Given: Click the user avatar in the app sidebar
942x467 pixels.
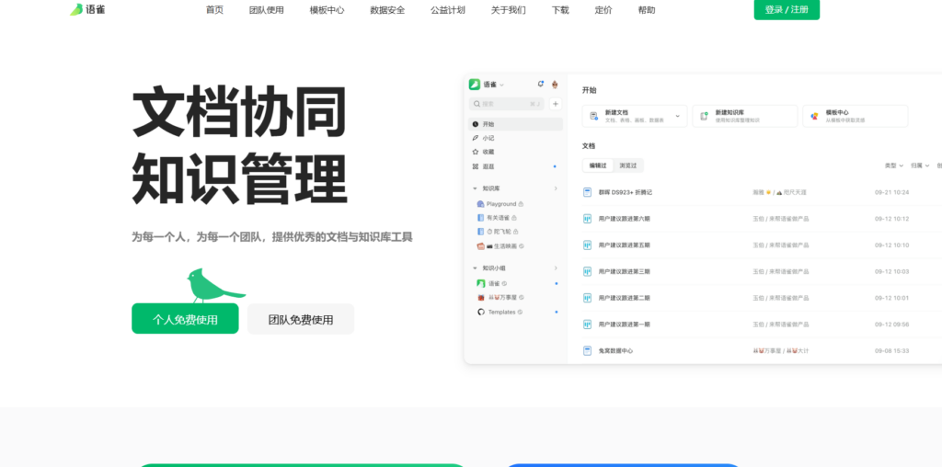Looking at the screenshot, I should pyautogui.click(x=555, y=85).
